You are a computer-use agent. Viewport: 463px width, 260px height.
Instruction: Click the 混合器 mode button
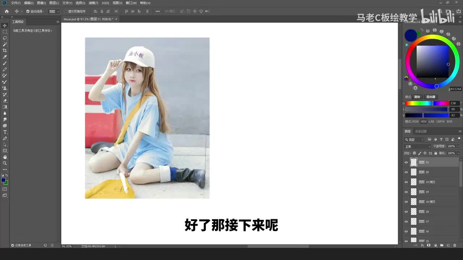pyautogui.click(x=430, y=97)
